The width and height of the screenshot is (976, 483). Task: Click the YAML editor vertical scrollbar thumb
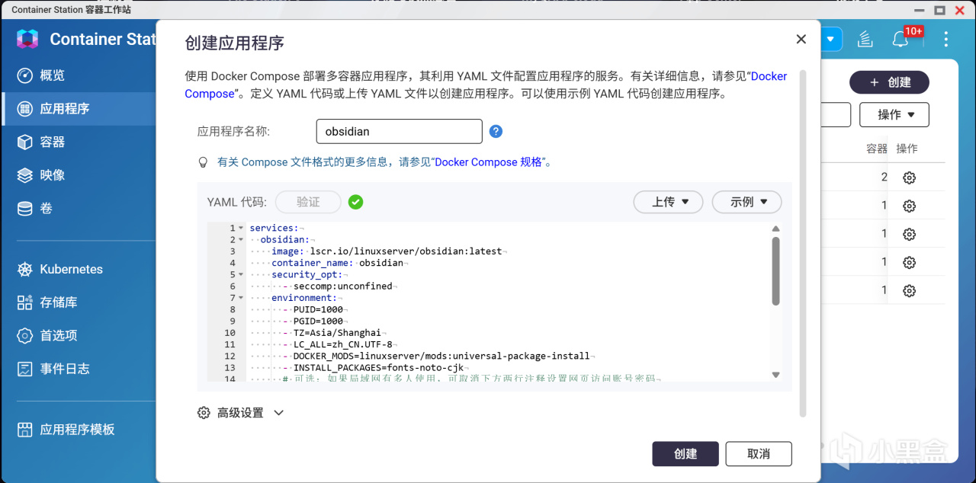775,270
